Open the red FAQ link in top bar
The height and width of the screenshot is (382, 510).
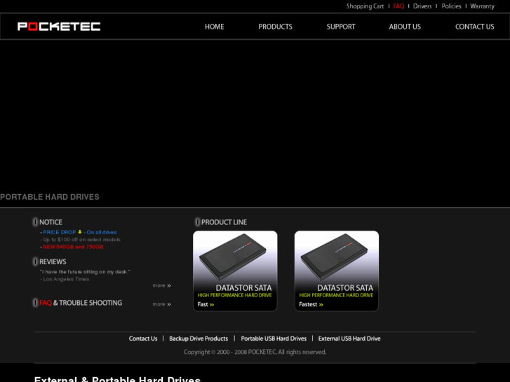click(x=398, y=6)
